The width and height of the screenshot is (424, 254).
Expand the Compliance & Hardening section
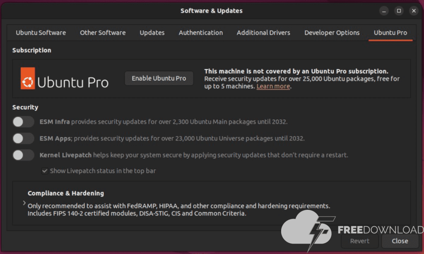click(24, 203)
